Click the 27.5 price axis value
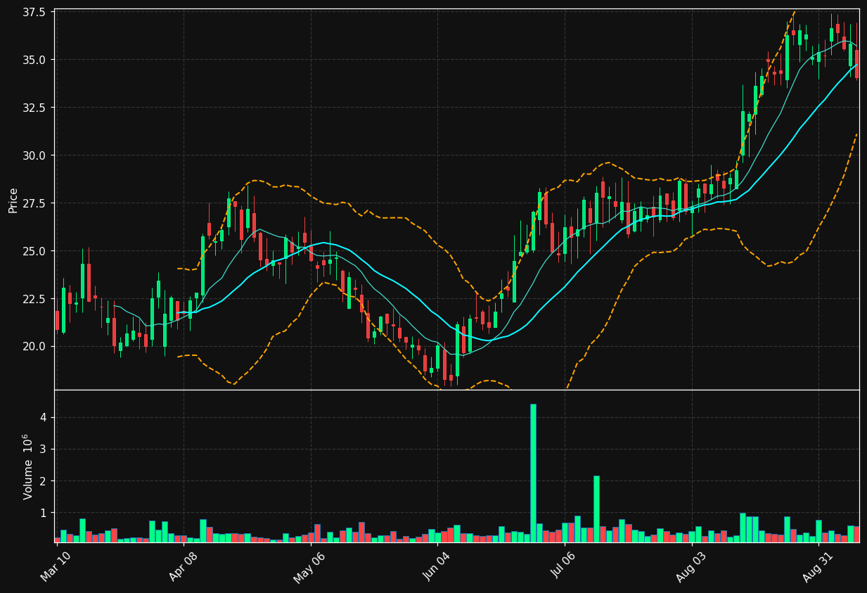Screen dimensions: 867x593 pos(34,203)
